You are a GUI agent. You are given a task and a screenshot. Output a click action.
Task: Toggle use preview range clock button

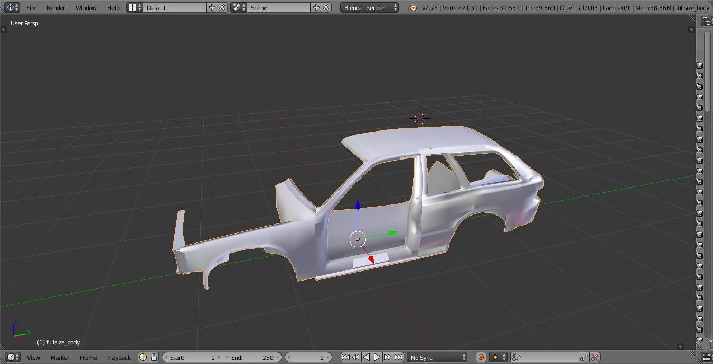tap(143, 357)
